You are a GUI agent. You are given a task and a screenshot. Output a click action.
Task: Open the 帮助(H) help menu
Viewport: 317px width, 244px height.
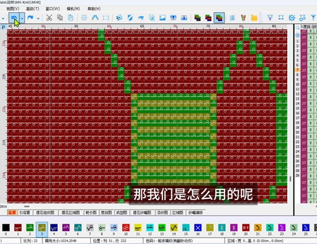pos(94,9)
